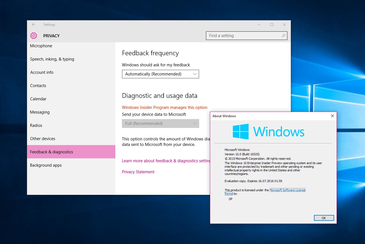Open Messaging privacy settings
This screenshot has height=244, width=365.
pyautogui.click(x=71, y=112)
